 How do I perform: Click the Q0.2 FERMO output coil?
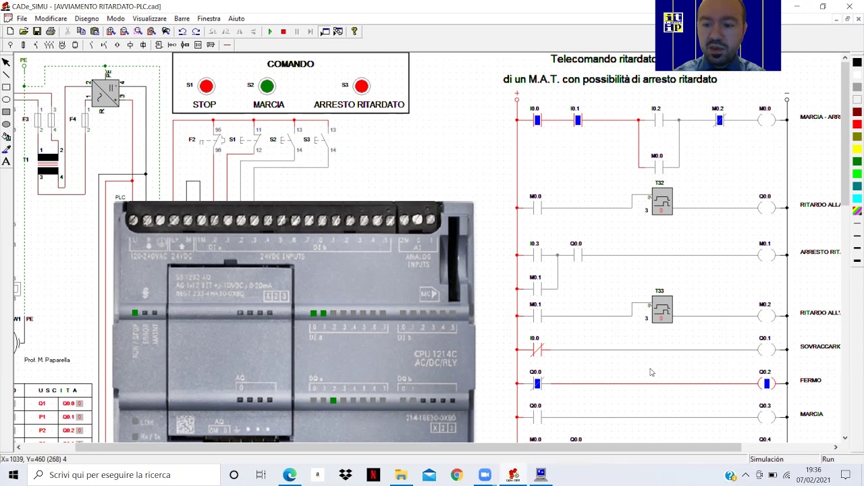coord(767,383)
